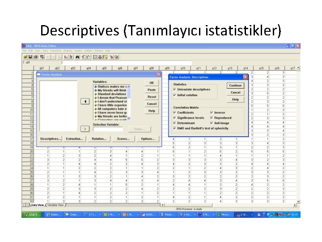Select 'Standard deviations' in Variables list

coord(110,94)
